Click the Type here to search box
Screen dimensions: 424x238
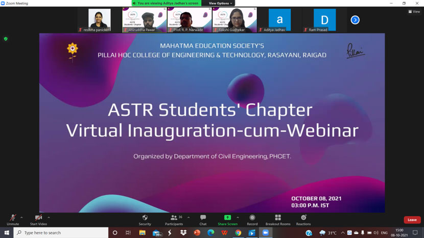click(61, 232)
